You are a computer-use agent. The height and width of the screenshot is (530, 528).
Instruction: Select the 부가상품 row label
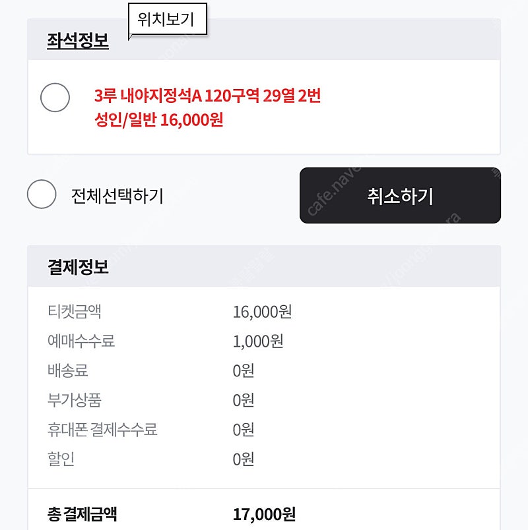[75, 400]
